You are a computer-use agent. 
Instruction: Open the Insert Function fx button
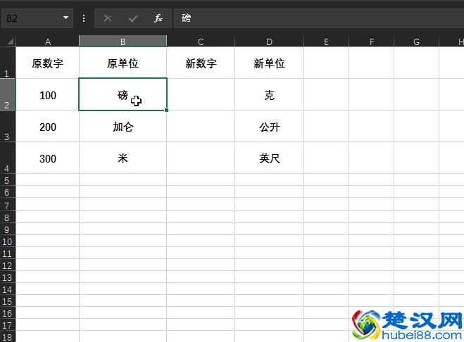(x=158, y=18)
